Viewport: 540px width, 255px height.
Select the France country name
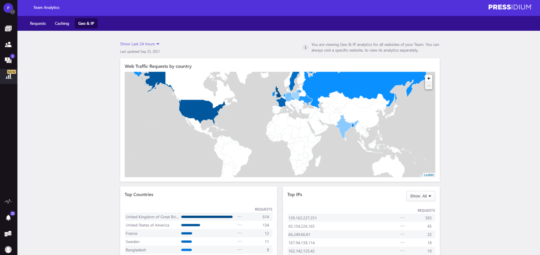click(x=131, y=233)
